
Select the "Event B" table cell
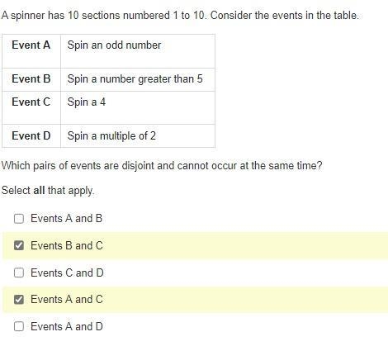click(31, 79)
